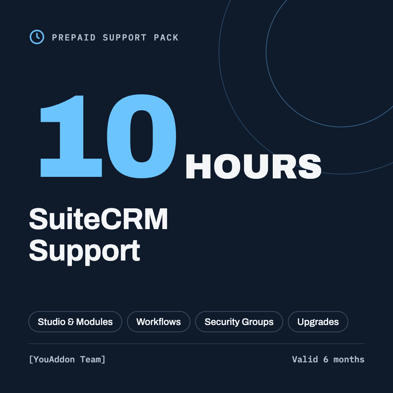The height and width of the screenshot is (393, 393).
Task: Click the PREPAID SUPPORT PACK heading text
Action: [x=115, y=38]
